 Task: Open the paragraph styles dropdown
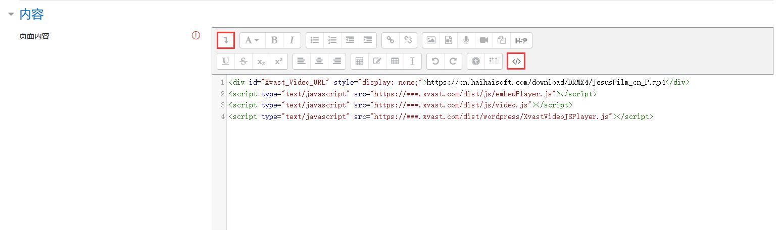tap(252, 40)
